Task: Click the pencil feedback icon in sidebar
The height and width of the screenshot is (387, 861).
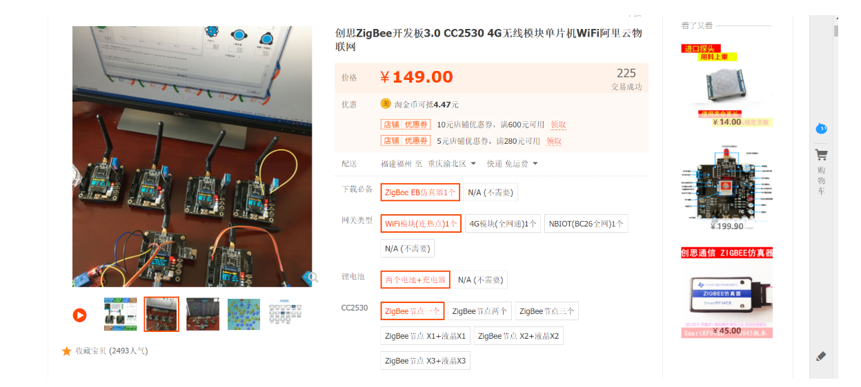Action: pos(821,356)
